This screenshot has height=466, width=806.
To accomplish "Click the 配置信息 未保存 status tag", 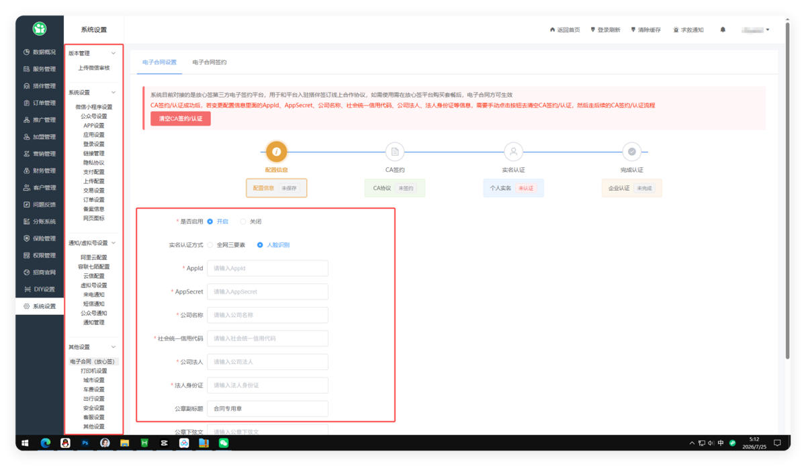I will (x=276, y=188).
